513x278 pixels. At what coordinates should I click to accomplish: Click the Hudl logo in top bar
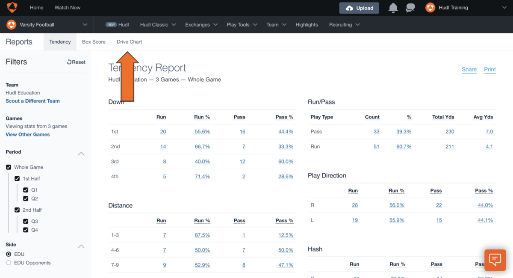[x=12, y=8]
